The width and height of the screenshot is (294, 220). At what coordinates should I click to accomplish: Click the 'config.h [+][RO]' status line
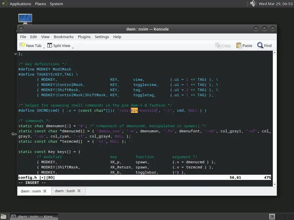click(x=36, y=177)
